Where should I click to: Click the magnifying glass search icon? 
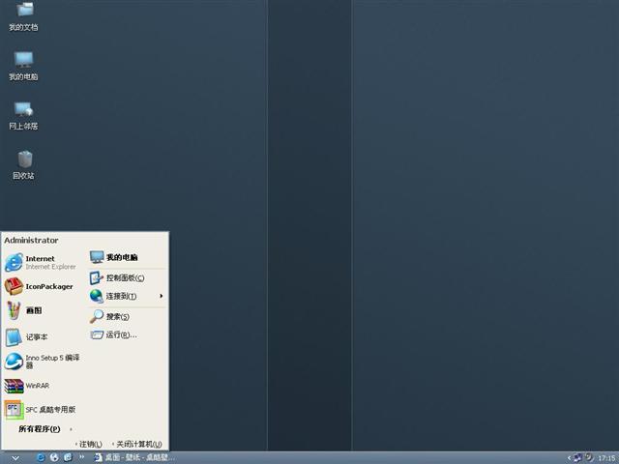coord(97,316)
